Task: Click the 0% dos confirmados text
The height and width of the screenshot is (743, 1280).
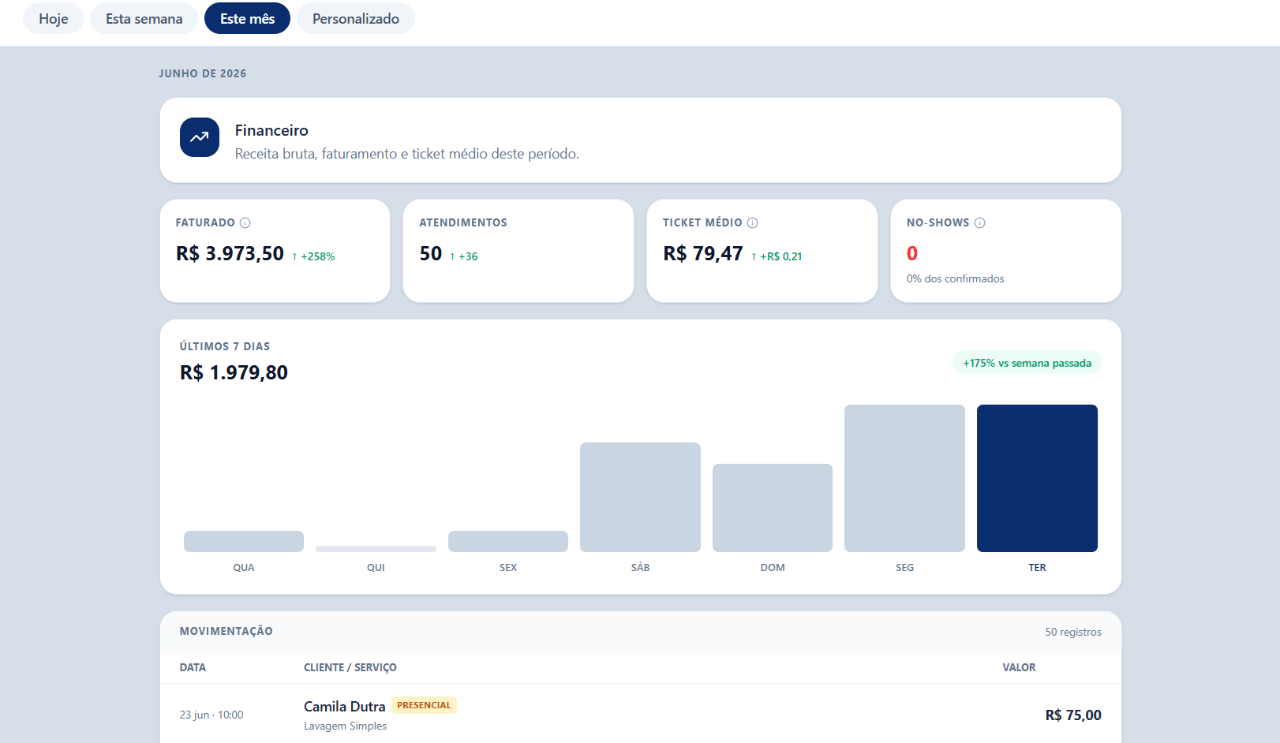Action: tap(955, 278)
